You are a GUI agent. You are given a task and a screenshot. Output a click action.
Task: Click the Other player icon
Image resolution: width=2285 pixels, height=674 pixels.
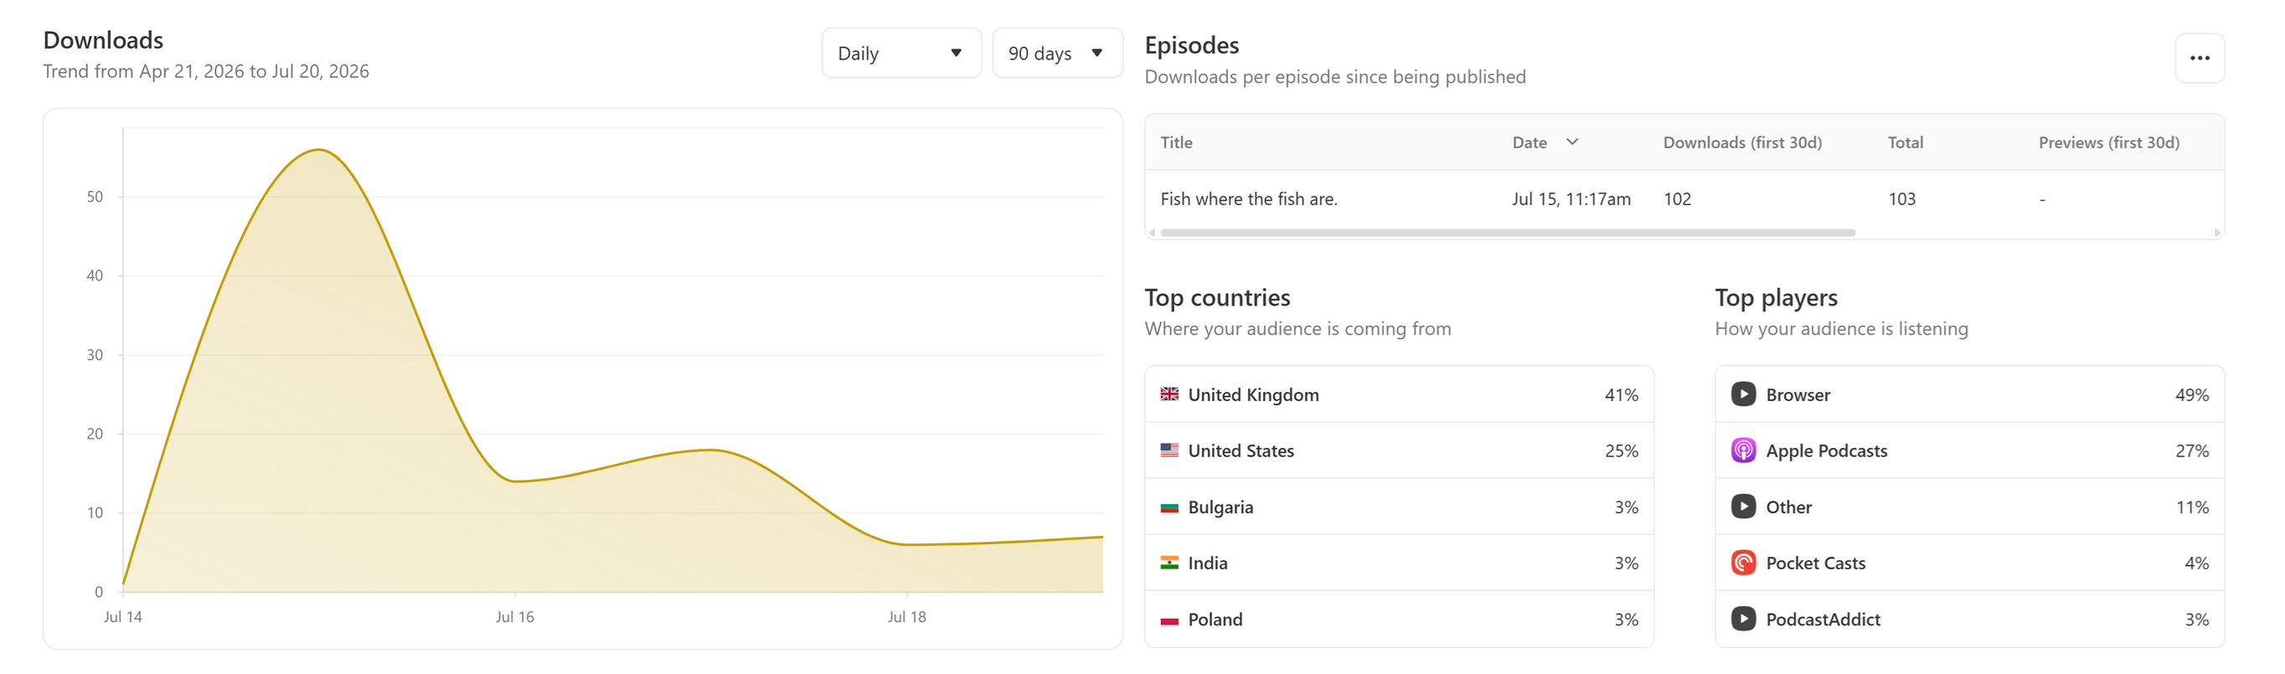click(x=1743, y=507)
